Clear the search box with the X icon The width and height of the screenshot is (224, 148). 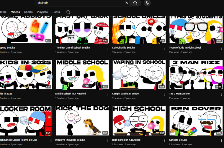[x=127, y=3]
